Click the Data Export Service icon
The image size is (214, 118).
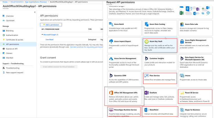click(x=182, y=58)
